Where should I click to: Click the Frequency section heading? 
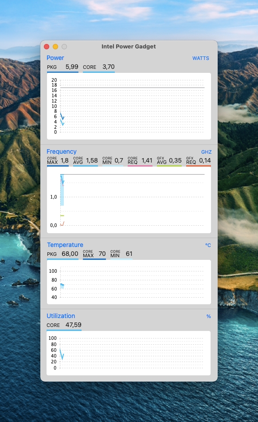[62, 151]
